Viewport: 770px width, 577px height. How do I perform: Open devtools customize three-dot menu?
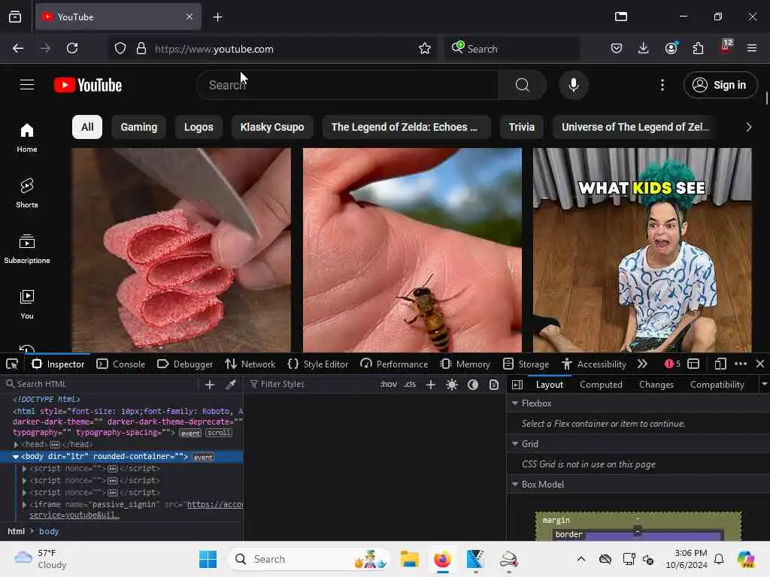tap(741, 364)
